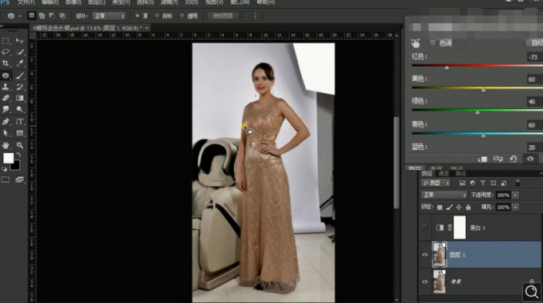The height and width of the screenshot is (303, 543).
Task: Select the 目标 radio button
Action: [x=157, y=16]
